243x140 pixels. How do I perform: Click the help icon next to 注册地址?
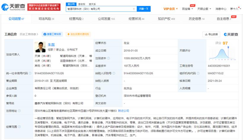[x=19, y=111]
